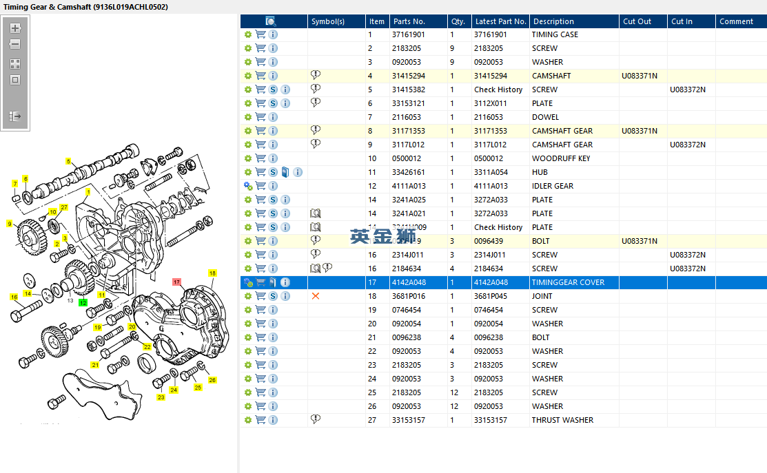The width and height of the screenshot is (767, 473).
Task: Click callout label 18 on the diagram
Action: click(x=212, y=273)
